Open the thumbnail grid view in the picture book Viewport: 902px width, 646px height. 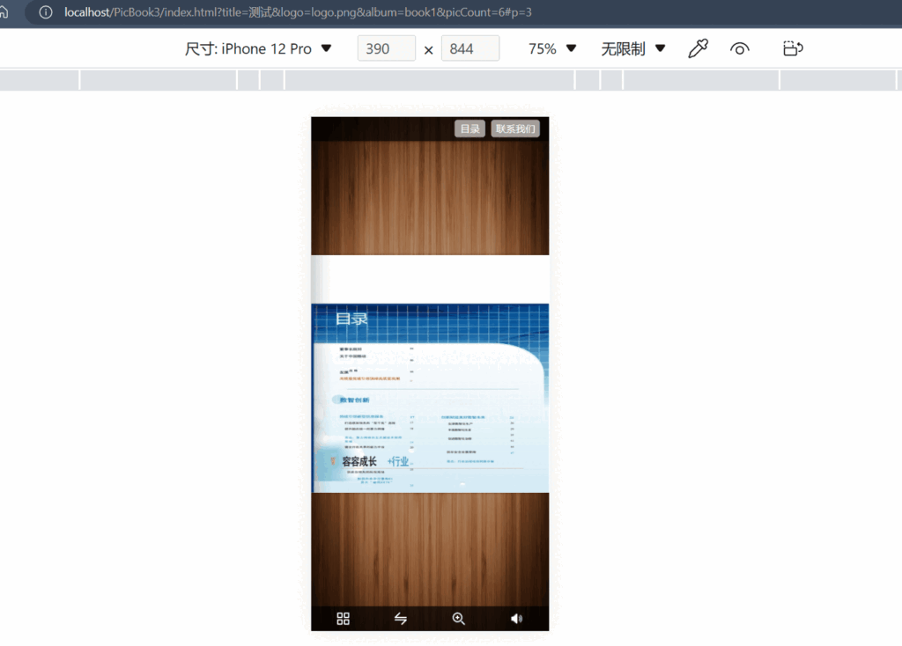[x=343, y=618]
